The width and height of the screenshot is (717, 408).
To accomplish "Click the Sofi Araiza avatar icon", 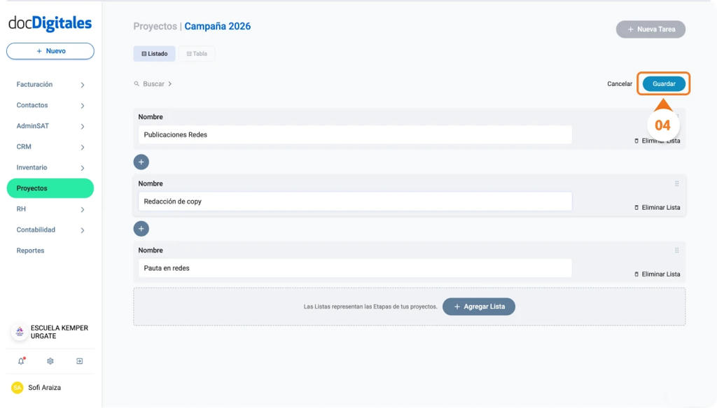I will (15, 387).
